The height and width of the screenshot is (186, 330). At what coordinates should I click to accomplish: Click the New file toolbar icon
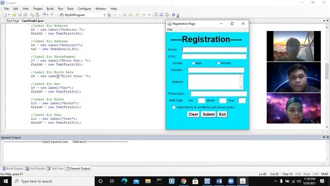tap(5, 15)
